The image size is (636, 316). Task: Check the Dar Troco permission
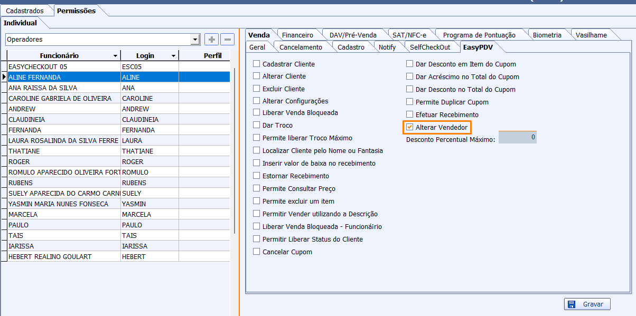[x=257, y=126]
